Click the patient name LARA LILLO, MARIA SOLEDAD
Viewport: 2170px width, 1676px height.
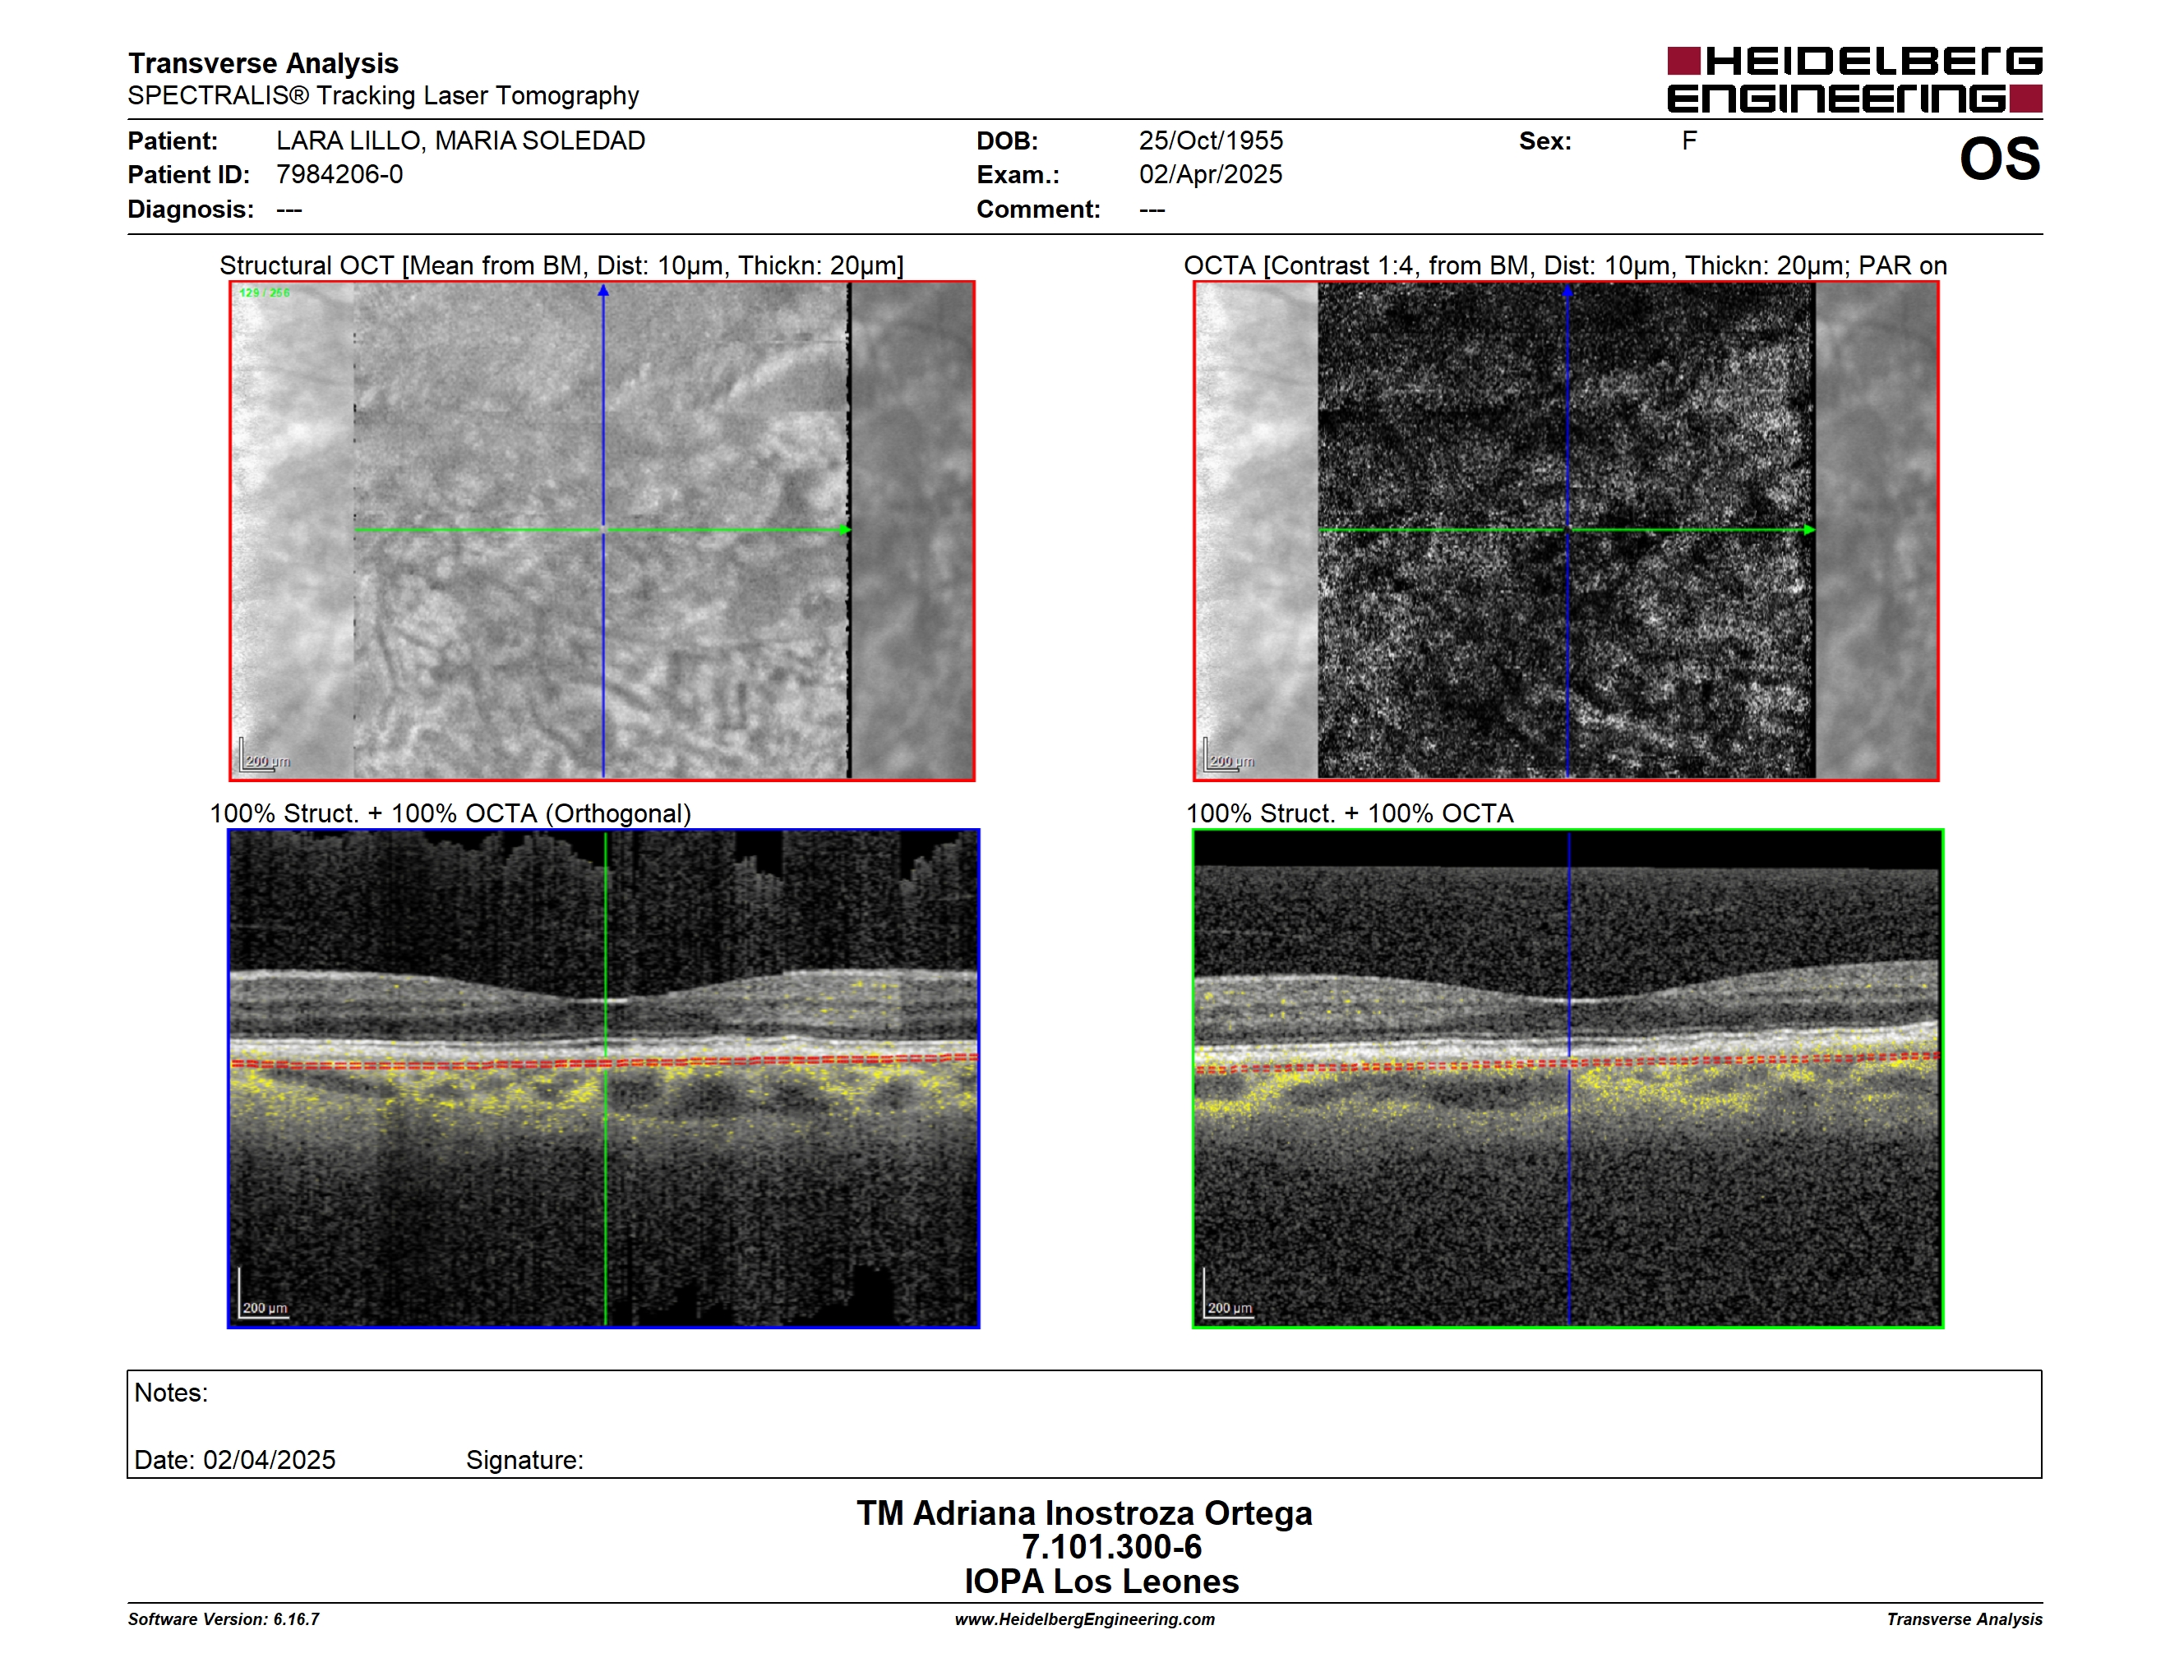pos(460,141)
